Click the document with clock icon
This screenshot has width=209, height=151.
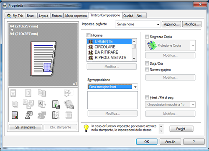[x=56, y=115]
